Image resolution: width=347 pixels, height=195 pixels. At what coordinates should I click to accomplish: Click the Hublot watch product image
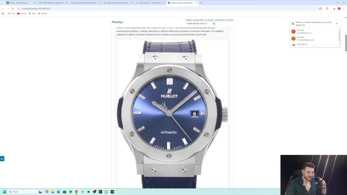(x=172, y=114)
